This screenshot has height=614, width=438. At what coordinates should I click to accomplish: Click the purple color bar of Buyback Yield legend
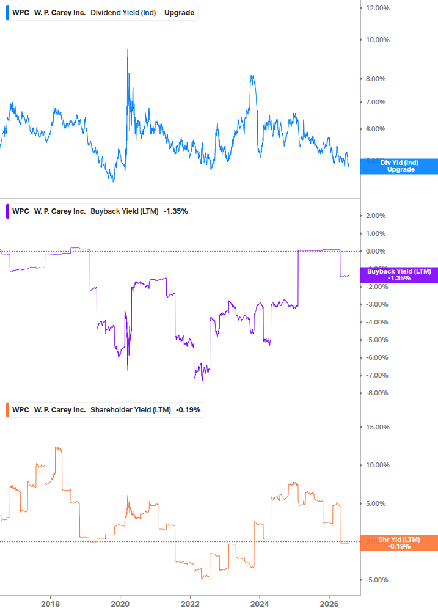point(7,211)
